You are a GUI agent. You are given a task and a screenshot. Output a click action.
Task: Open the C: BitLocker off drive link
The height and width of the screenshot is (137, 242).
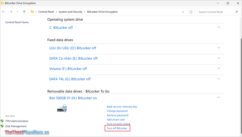(61, 28)
